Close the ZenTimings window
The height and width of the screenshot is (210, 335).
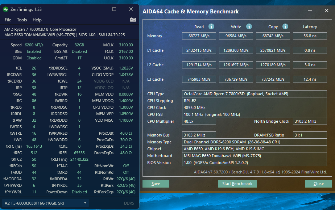(x=131, y=9)
